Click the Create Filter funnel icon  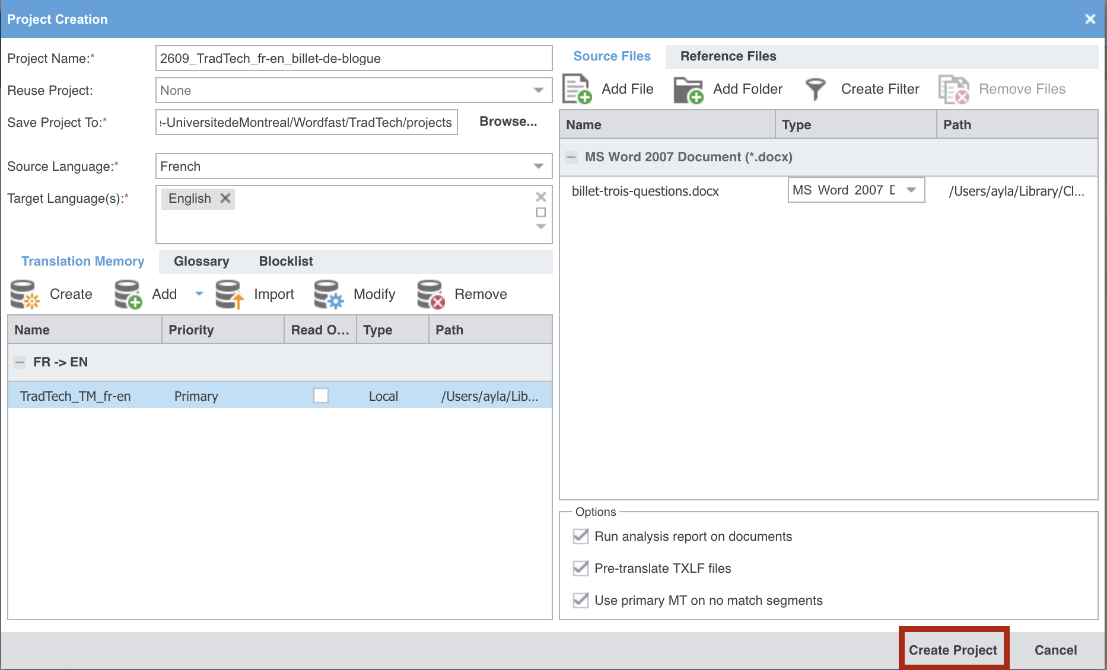coord(816,89)
